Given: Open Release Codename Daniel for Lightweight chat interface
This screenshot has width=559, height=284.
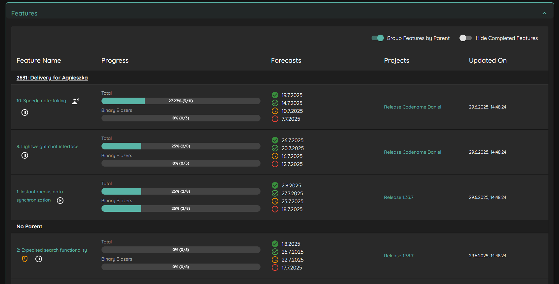Looking at the screenshot, I should [x=413, y=152].
